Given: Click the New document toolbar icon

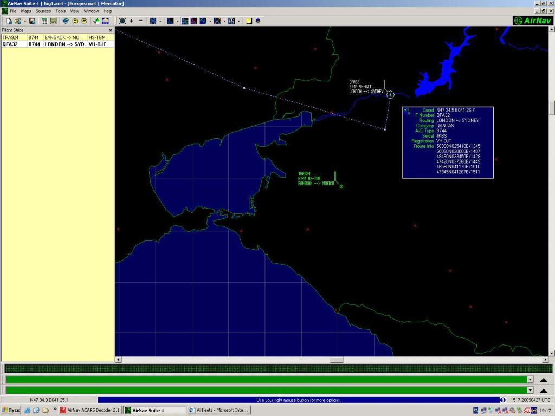Looking at the screenshot, I should click(9, 21).
